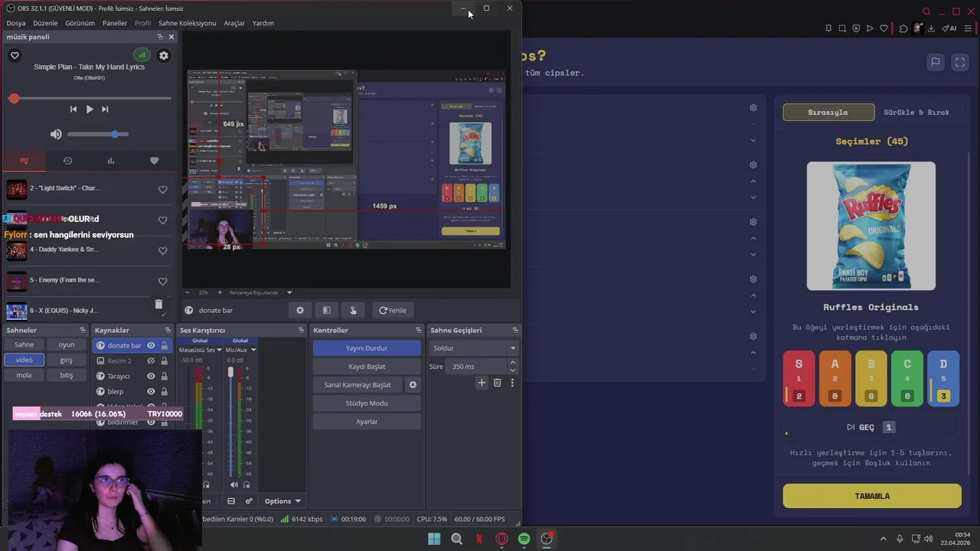This screenshot has height=551, width=980.
Task: Like the "Enemy" queue song
Action: coord(162,282)
